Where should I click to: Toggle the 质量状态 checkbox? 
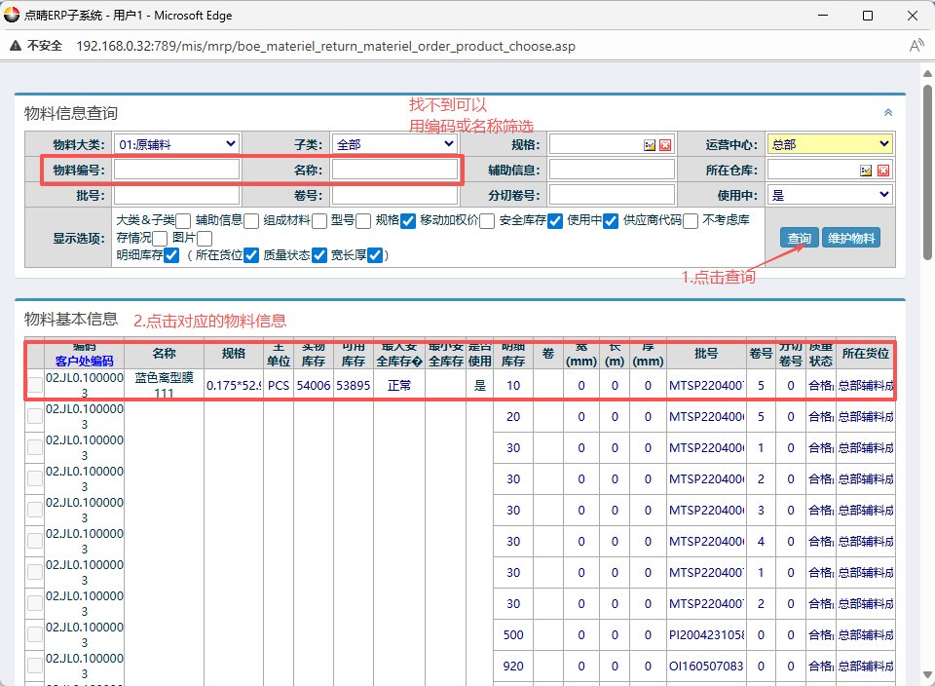[x=319, y=256]
